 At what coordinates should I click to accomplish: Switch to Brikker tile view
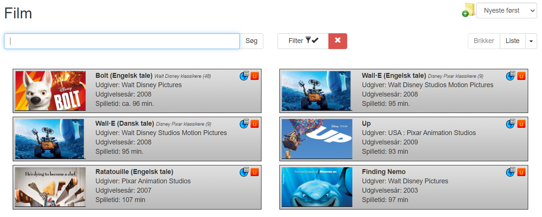coord(484,41)
